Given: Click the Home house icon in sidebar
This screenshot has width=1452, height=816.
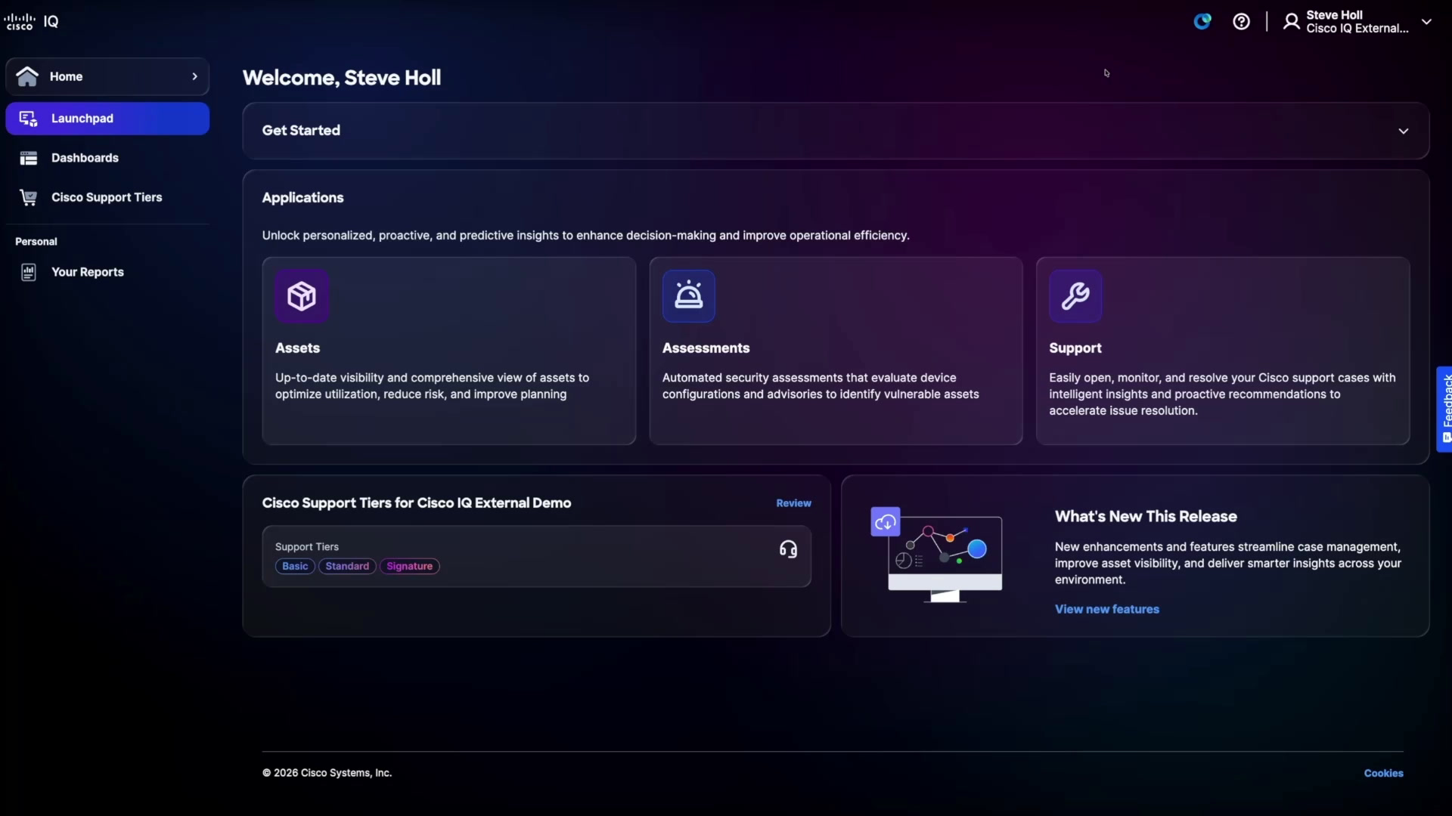Looking at the screenshot, I should click(27, 76).
